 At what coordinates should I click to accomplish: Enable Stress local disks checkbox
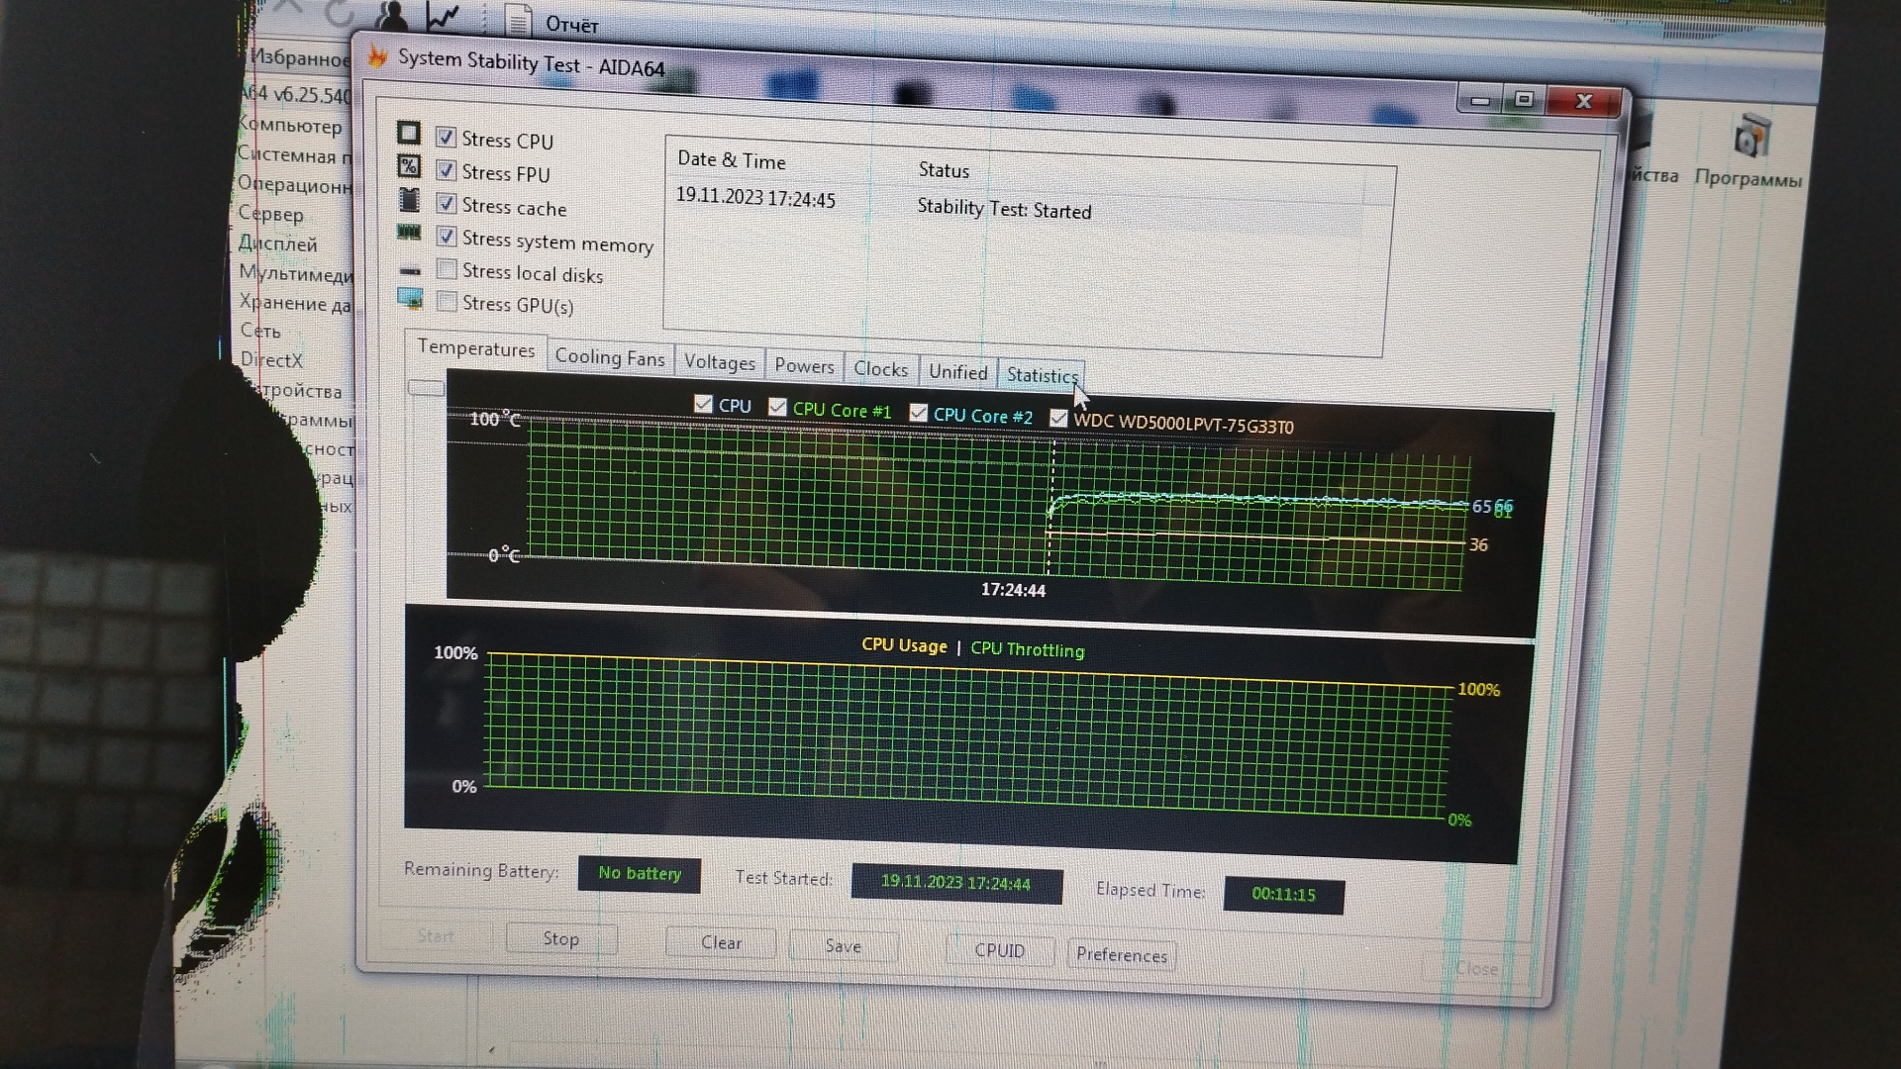tap(447, 269)
